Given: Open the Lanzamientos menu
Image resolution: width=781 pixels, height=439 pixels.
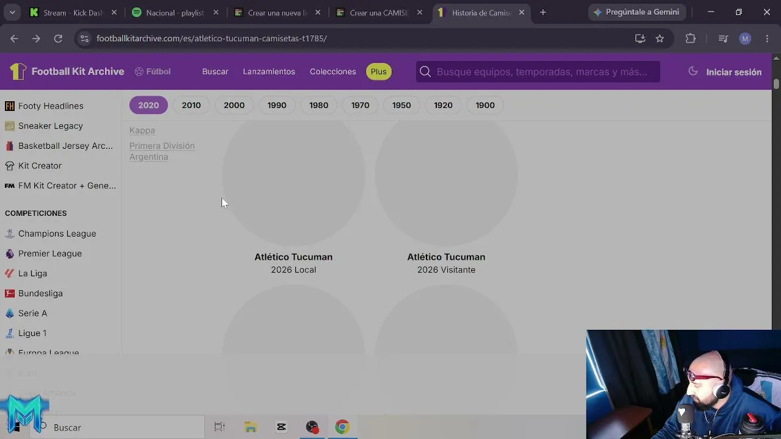Looking at the screenshot, I should (x=269, y=71).
